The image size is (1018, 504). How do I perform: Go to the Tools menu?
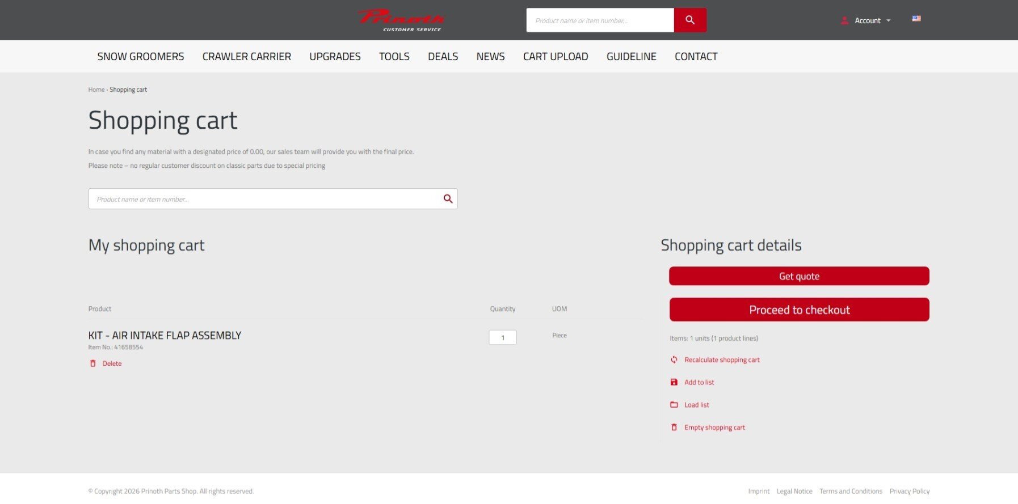[394, 56]
